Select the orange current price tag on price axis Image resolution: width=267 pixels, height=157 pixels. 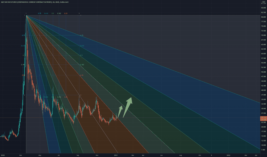click(264, 118)
